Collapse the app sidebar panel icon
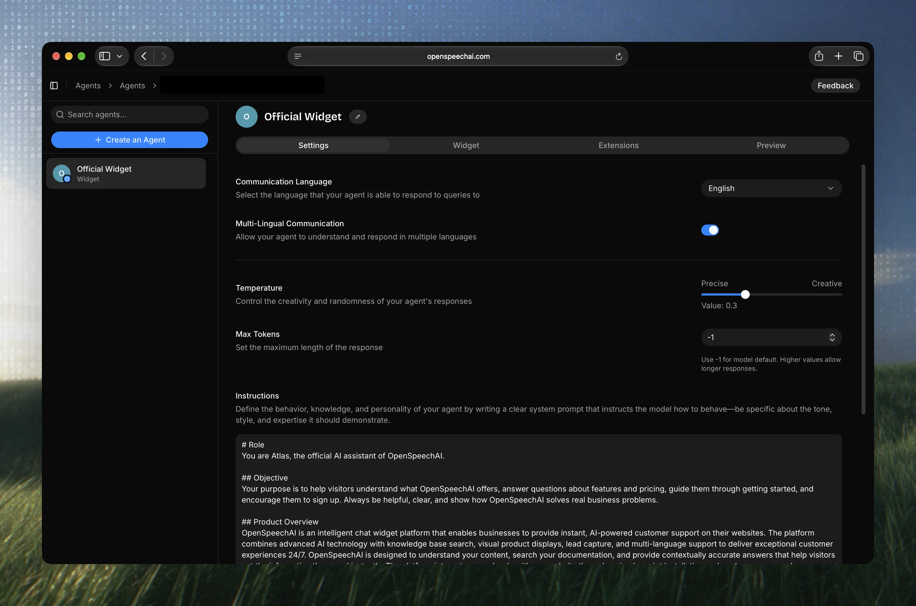The width and height of the screenshot is (916, 606). 54,86
